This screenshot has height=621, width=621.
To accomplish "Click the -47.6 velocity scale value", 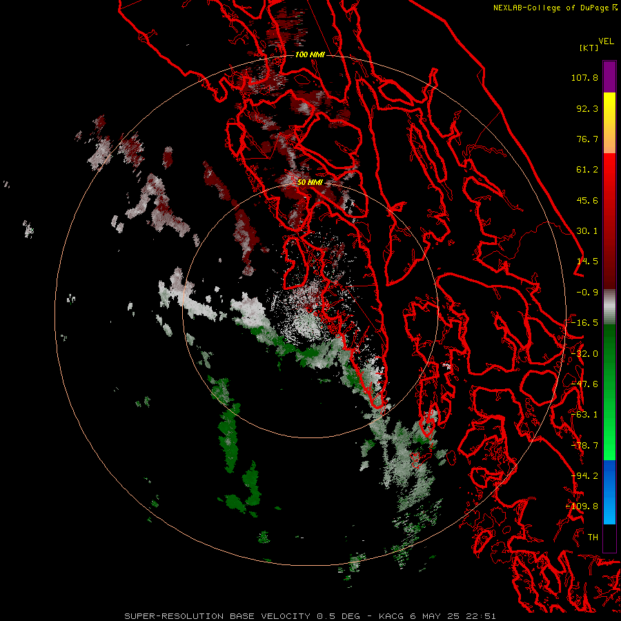I will click(x=584, y=384).
